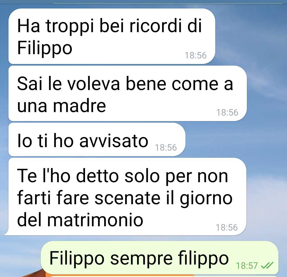Screen dimensions: 287x277
Task: Click the timestamp beside 'una madre'
Action: click(227, 112)
